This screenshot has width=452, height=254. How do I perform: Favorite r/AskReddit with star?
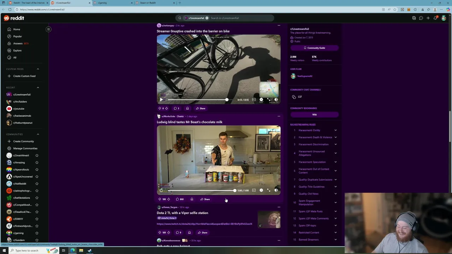(x=37, y=184)
